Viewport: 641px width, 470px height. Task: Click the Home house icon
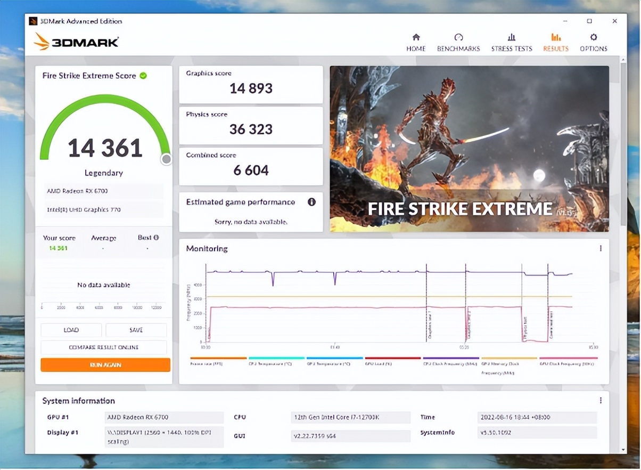click(x=416, y=37)
